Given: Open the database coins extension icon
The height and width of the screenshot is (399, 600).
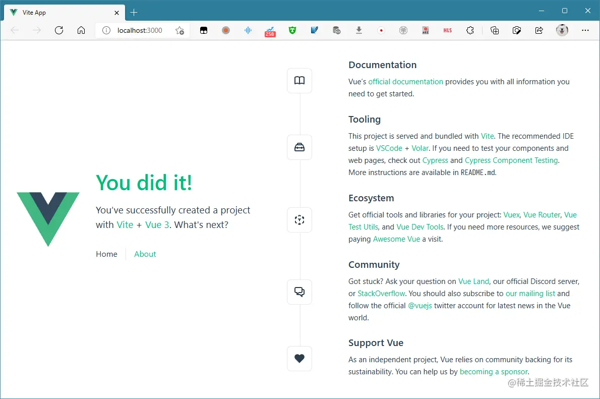Looking at the screenshot, I should (x=337, y=30).
